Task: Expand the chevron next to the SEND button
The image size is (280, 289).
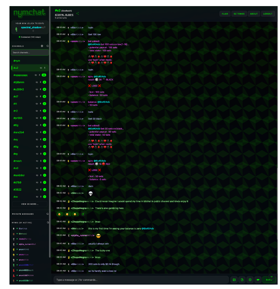Action: [x=272, y=276]
